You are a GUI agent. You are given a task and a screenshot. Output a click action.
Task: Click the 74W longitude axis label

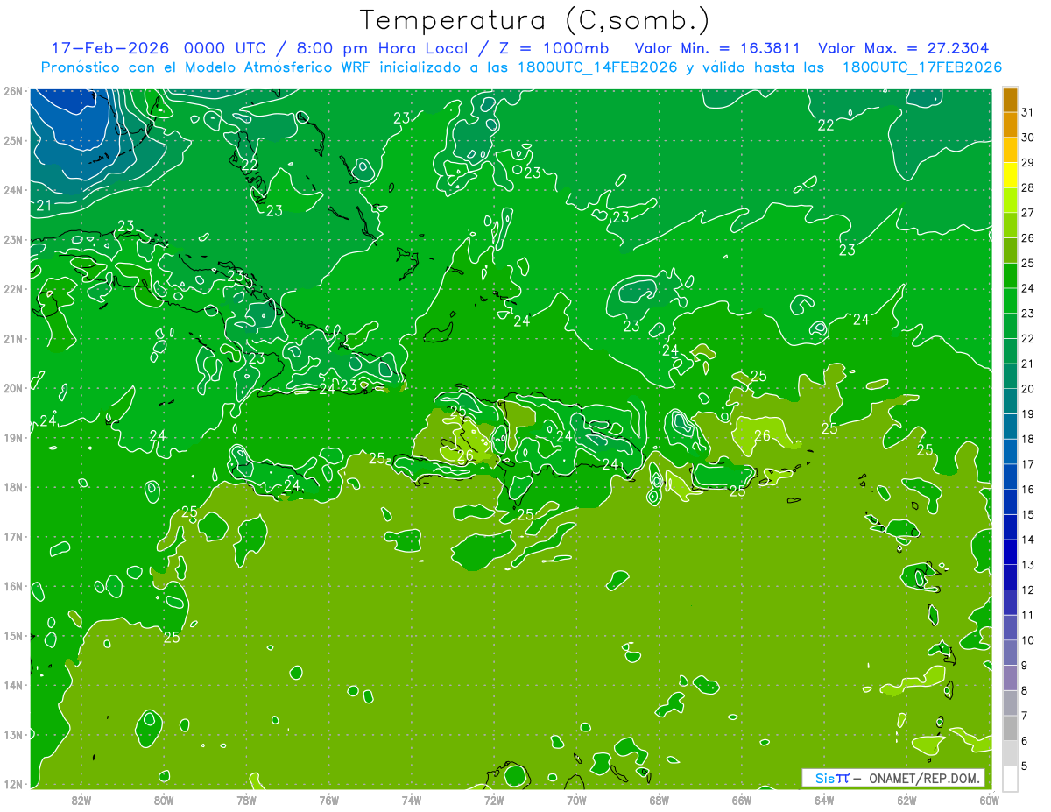412,800
